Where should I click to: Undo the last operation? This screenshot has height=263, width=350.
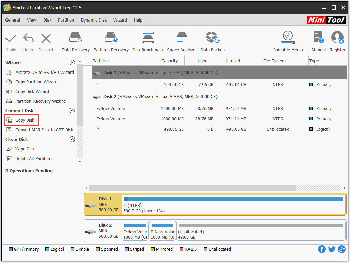click(28, 40)
